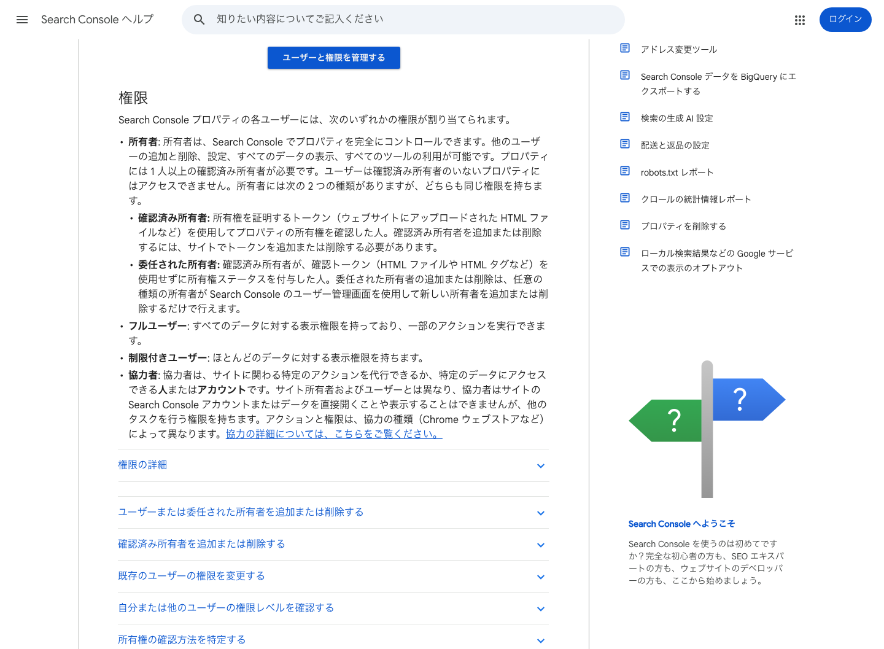Expand chevron for 既存のユーザーの権限を変更する

(541, 577)
